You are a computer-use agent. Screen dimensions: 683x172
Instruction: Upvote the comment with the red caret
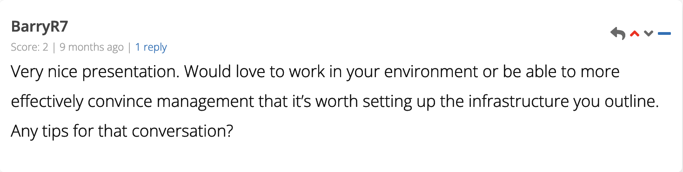(x=634, y=33)
